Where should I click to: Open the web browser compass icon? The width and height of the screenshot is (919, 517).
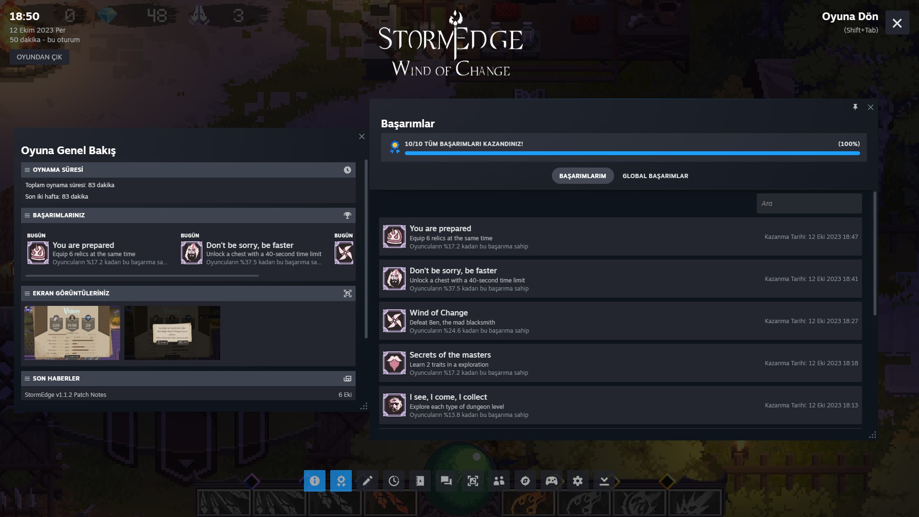[525, 481]
